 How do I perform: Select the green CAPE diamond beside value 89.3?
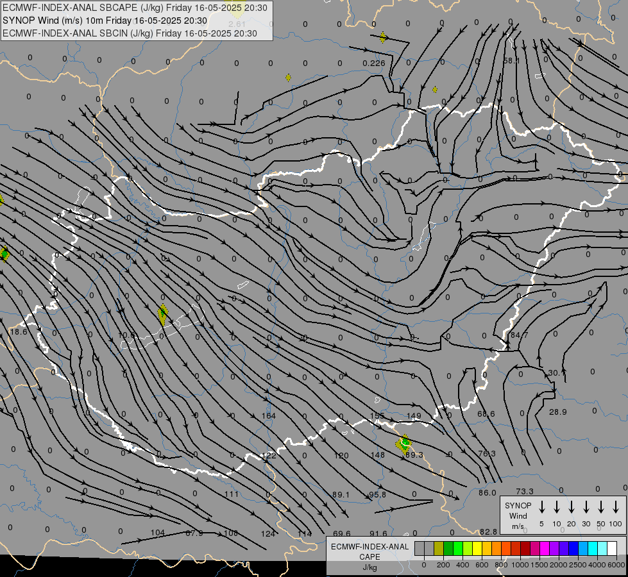tap(405, 444)
